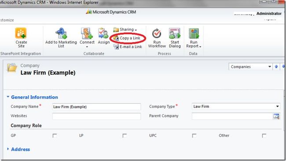Click the Customize tab label
The width and height of the screenshot is (286, 161).
tap(7, 20)
